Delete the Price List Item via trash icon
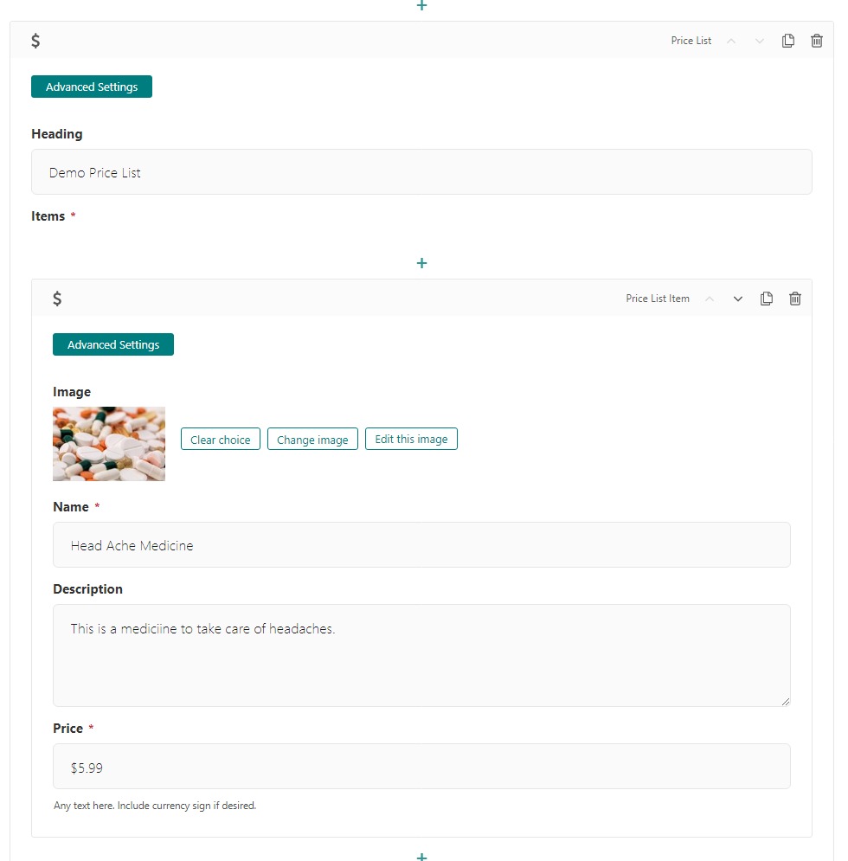The width and height of the screenshot is (848, 861). tap(794, 299)
